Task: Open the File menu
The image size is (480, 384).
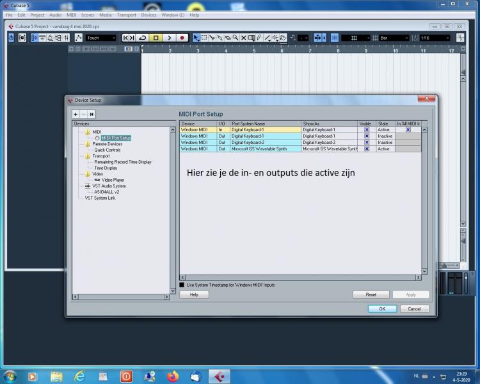Action: pyautogui.click(x=9, y=15)
